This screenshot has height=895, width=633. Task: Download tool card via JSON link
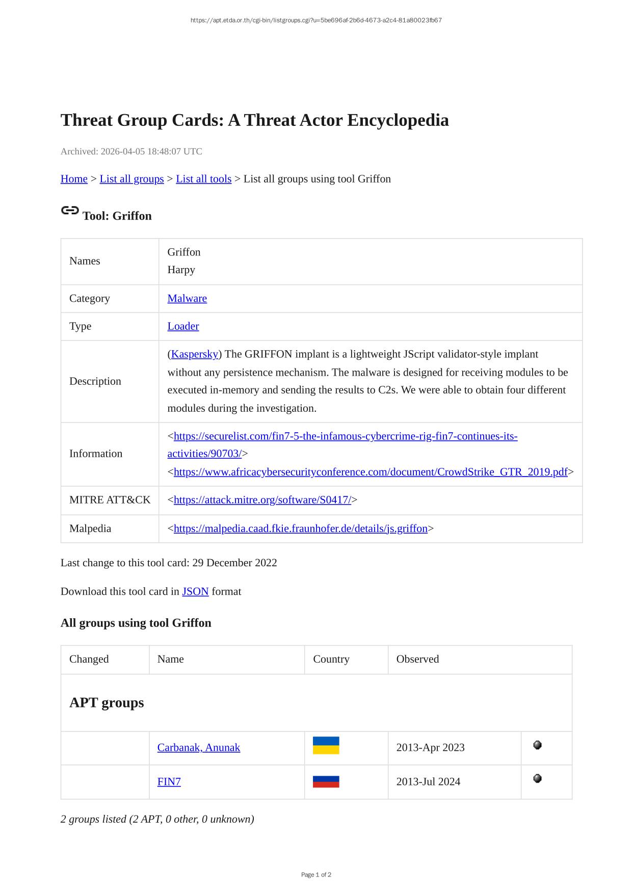pos(195,592)
